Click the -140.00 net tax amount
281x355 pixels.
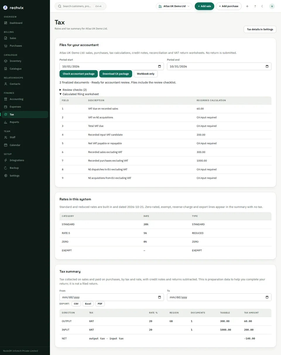[250, 339]
